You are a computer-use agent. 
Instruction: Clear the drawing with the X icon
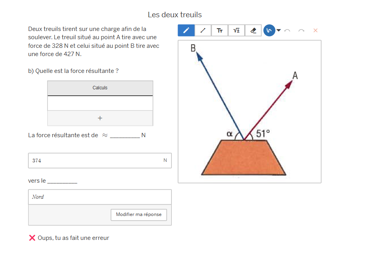click(x=315, y=31)
